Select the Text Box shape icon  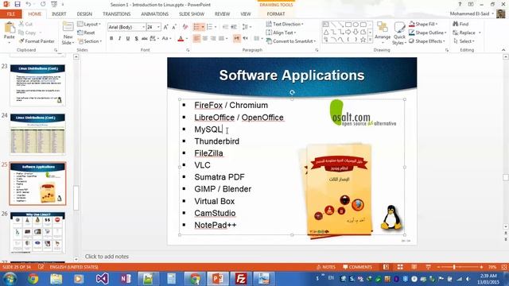pos(325,25)
